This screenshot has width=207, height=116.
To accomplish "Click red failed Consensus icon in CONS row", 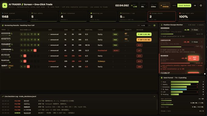I will point(28,67).
